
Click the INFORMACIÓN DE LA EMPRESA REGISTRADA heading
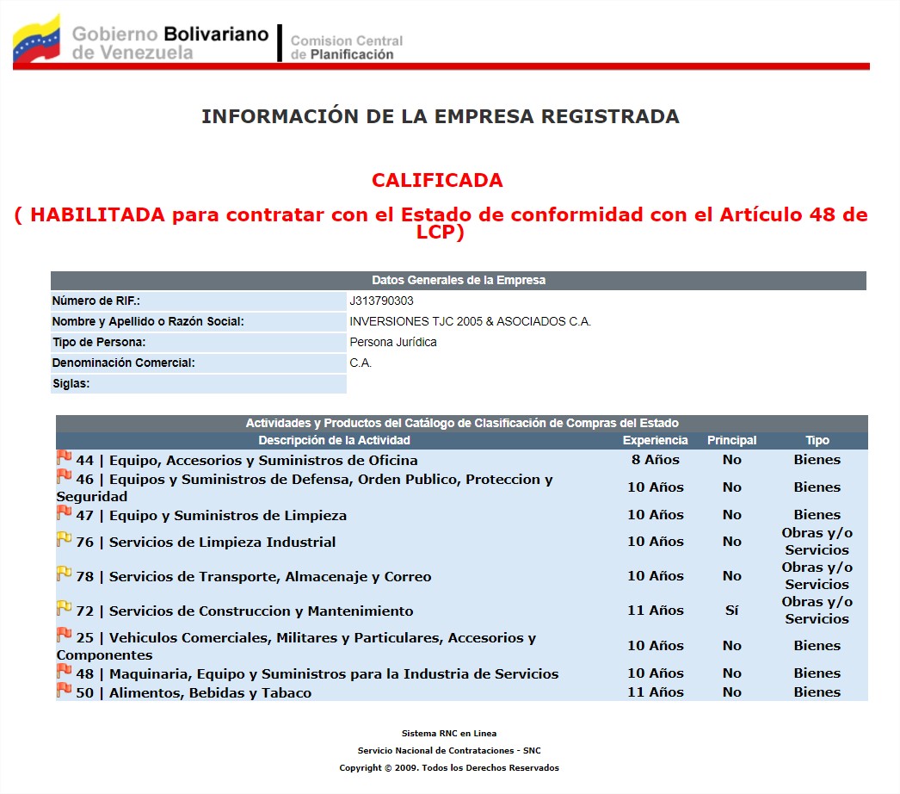click(441, 116)
